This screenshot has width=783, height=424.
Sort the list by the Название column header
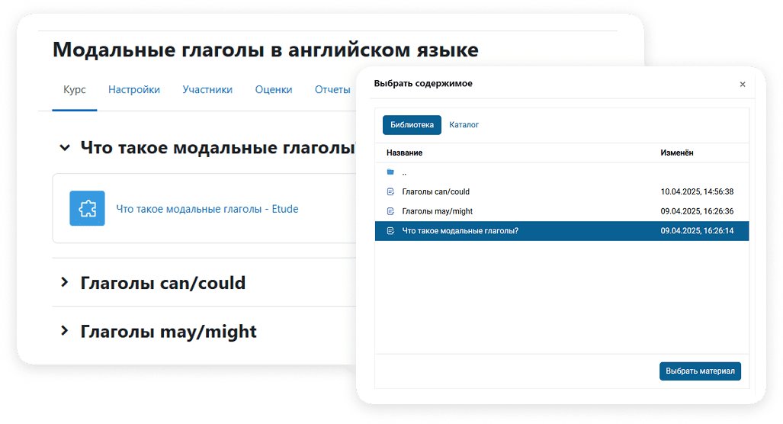tap(404, 153)
